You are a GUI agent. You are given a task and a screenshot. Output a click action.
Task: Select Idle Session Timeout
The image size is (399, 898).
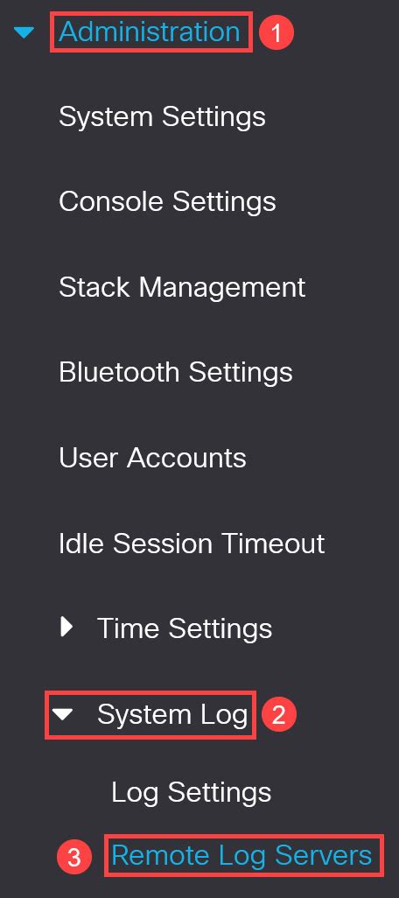pos(192,543)
